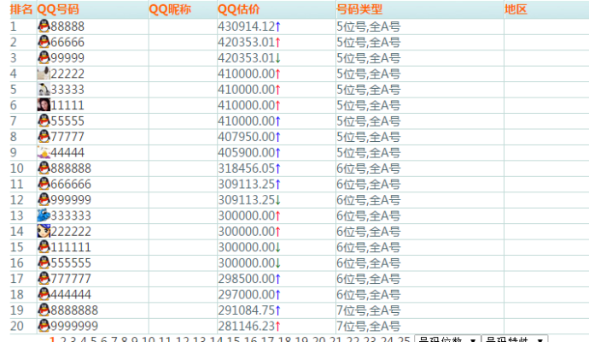
Task: Click the 地区 column header
Action: [x=516, y=9]
